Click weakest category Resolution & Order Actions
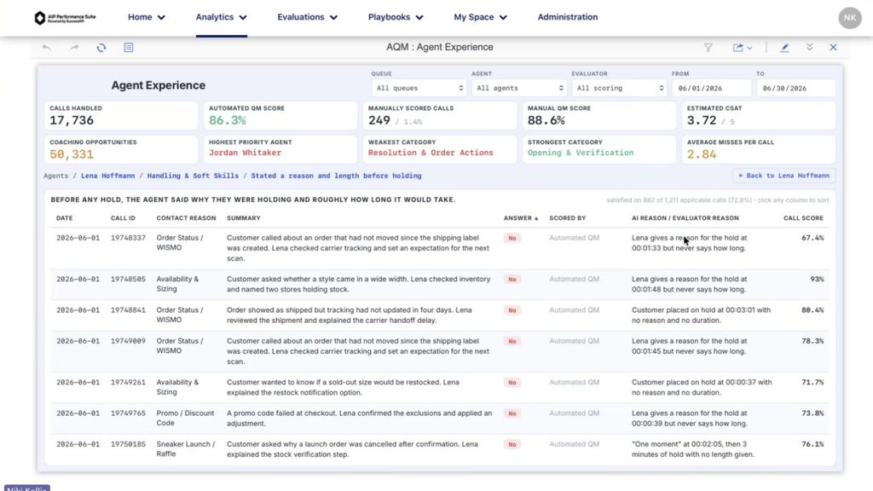The height and width of the screenshot is (491, 873). pos(431,153)
